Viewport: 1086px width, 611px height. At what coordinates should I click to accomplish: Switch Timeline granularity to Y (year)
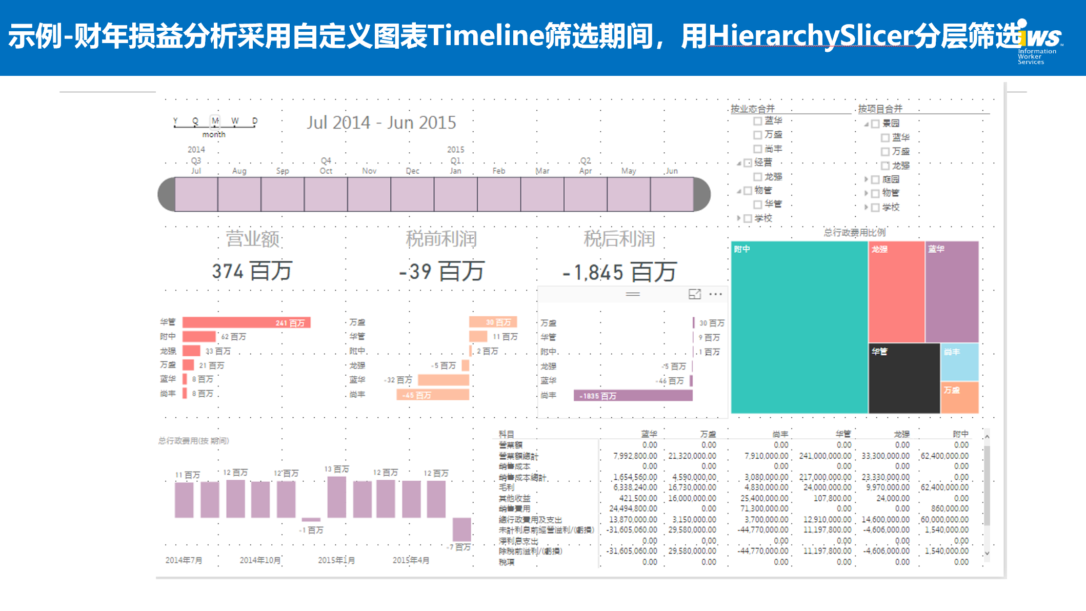pyautogui.click(x=175, y=121)
